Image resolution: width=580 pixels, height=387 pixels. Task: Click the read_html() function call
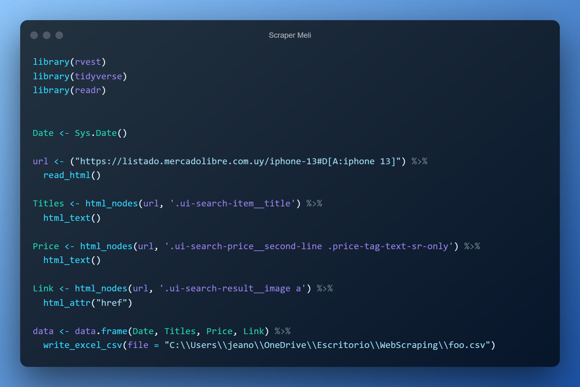coord(72,175)
